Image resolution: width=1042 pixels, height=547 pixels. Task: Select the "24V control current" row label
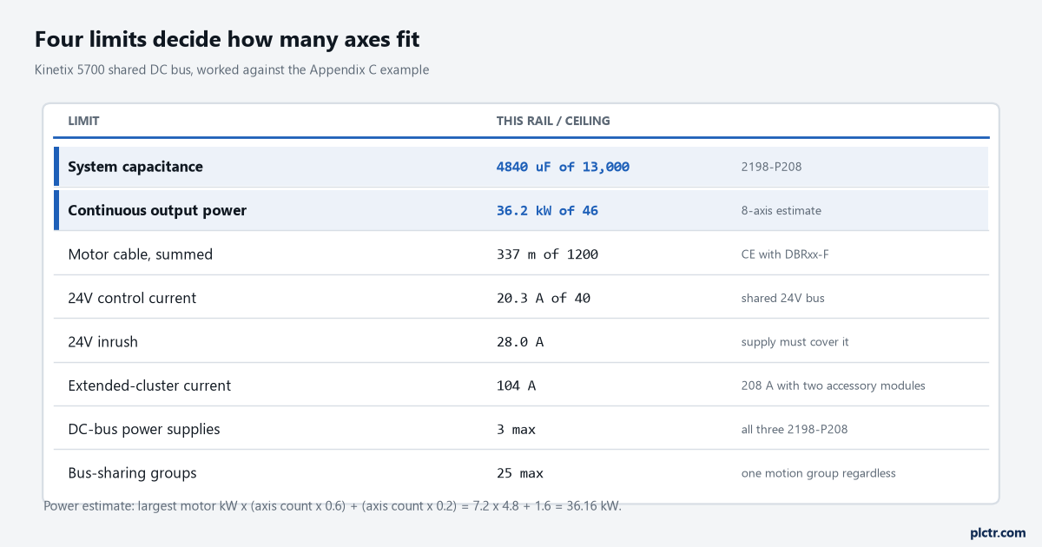point(132,298)
